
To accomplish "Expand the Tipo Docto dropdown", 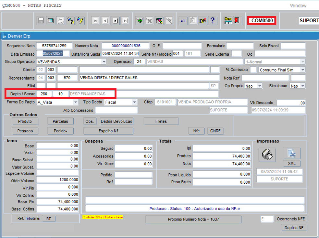I will (135, 102).
